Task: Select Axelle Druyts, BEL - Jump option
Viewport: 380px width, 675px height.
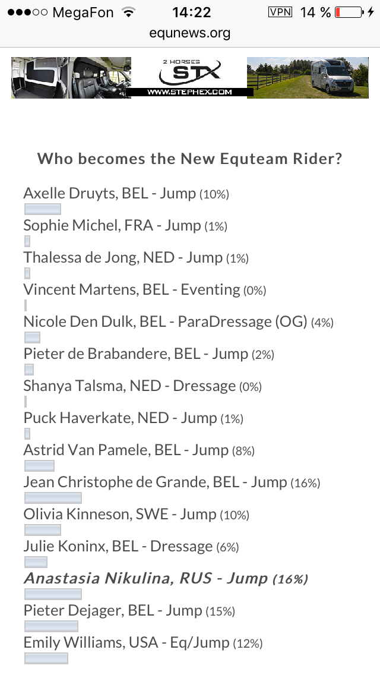Action: (126, 194)
